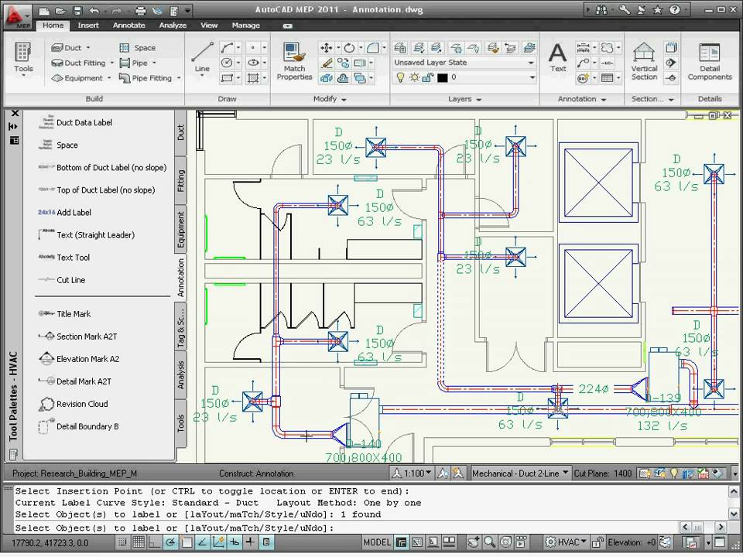Image resolution: width=743 pixels, height=557 pixels.
Task: Expand the Annotation panel
Action: pos(582,99)
